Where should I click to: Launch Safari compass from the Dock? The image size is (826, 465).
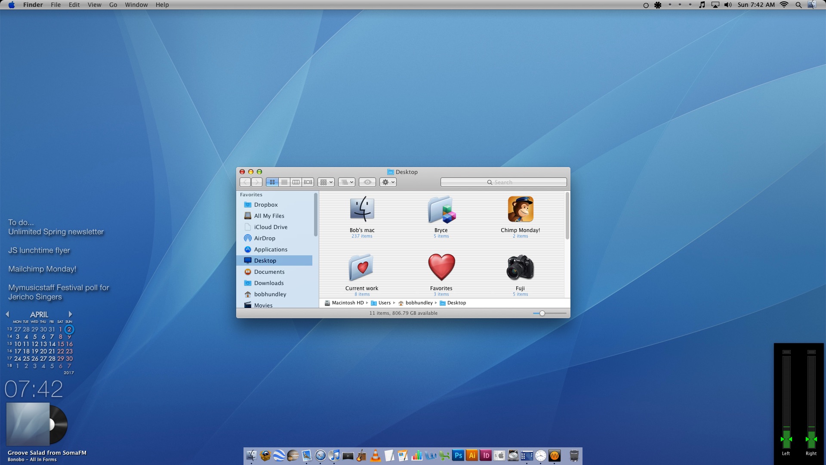point(321,456)
